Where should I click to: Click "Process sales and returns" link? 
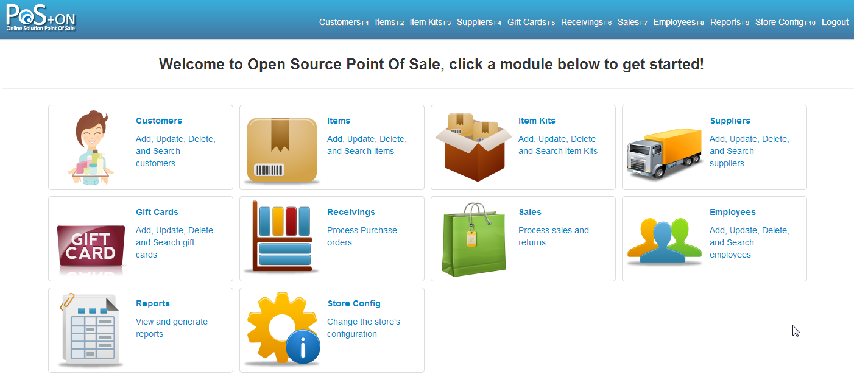pos(554,236)
